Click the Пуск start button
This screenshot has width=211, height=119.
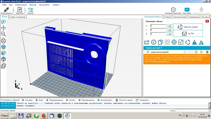pyautogui.click(x=4, y=116)
